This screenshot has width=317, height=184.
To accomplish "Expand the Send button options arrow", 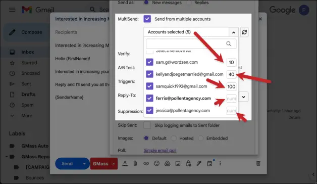I will [84, 164].
